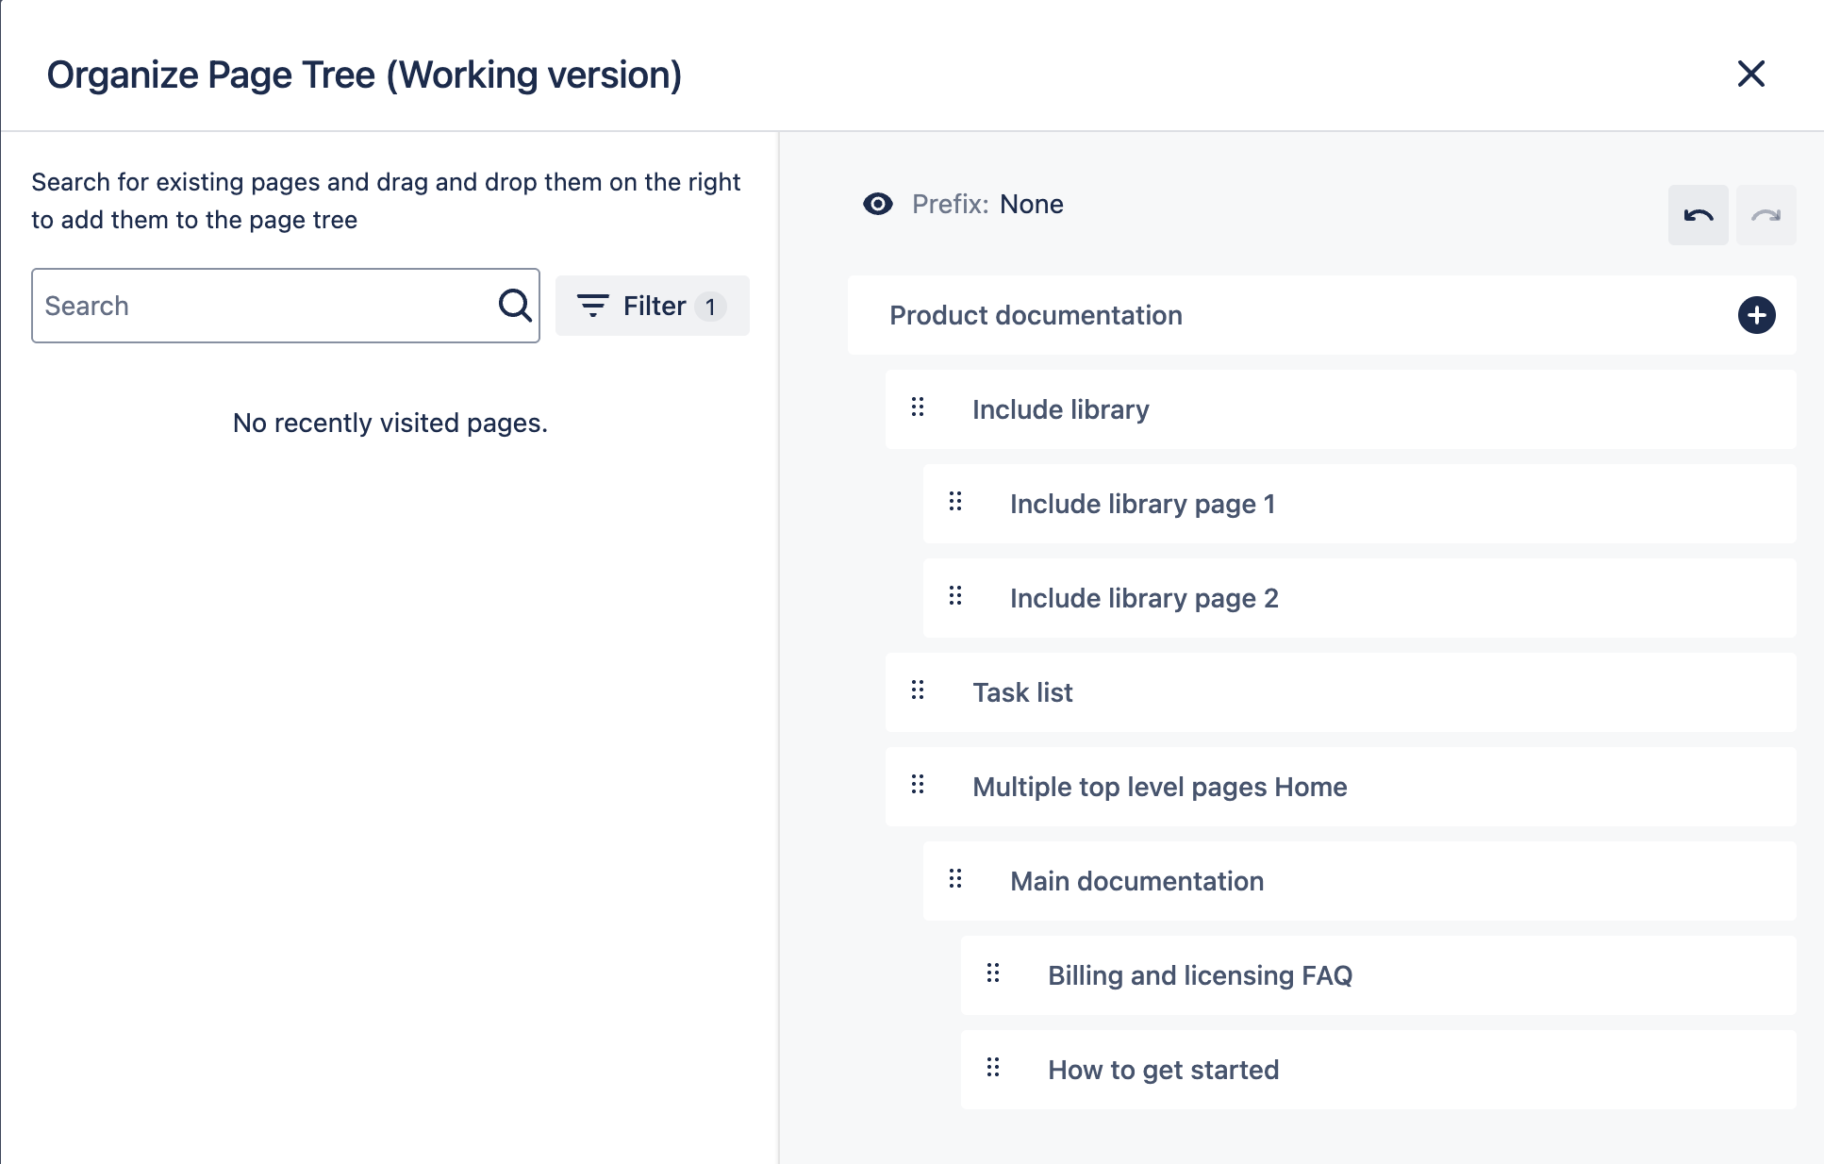The height and width of the screenshot is (1164, 1824).
Task: Select Multiple top level pages Home item
Action: coord(1159,787)
